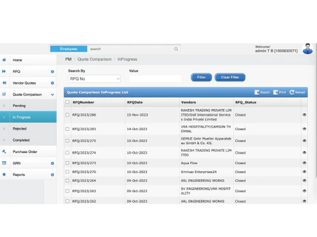Click the Completed item arrow chevron
Viewport: 317px width, 237px height.
[4, 140]
